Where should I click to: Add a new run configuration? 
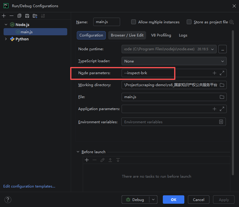[x=4, y=16]
